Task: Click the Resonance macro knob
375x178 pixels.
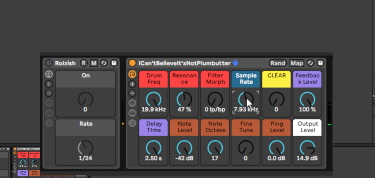Action: [x=184, y=99]
